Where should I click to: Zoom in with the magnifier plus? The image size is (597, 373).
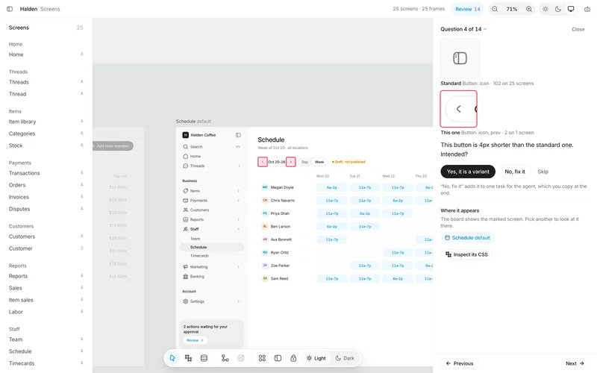tap(529, 9)
